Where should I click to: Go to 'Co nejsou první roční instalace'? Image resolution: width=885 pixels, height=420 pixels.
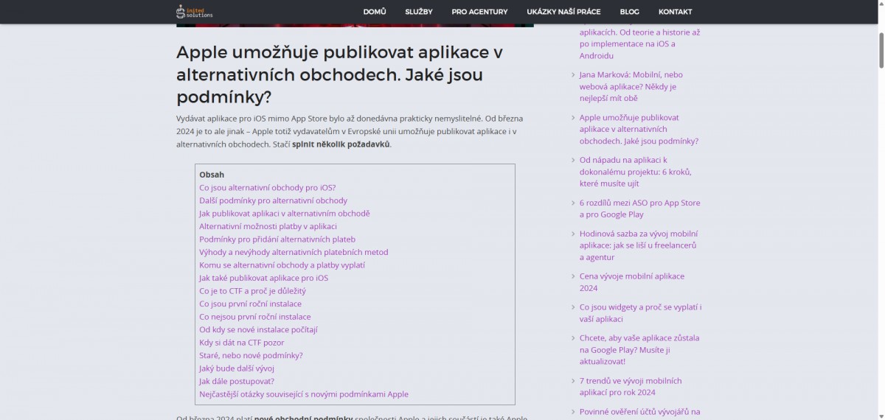point(255,317)
